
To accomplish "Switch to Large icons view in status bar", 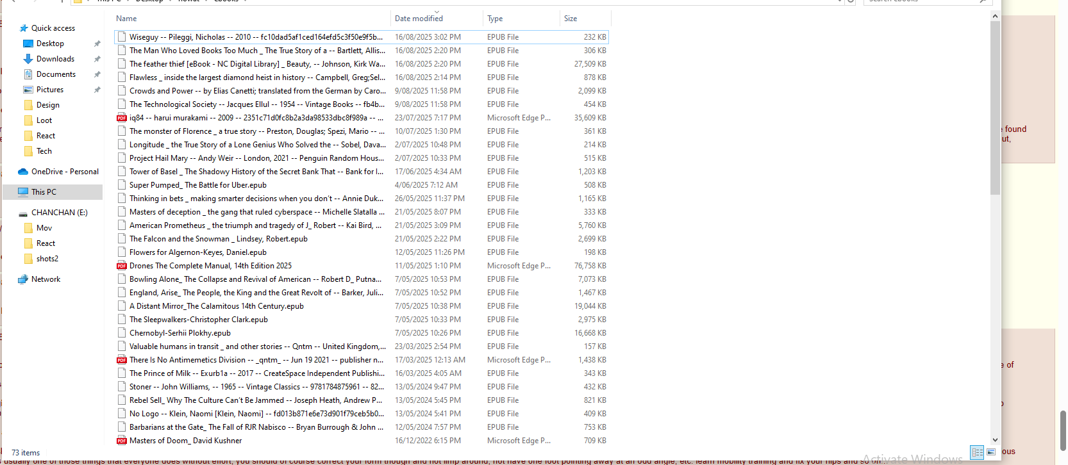I will click(991, 452).
